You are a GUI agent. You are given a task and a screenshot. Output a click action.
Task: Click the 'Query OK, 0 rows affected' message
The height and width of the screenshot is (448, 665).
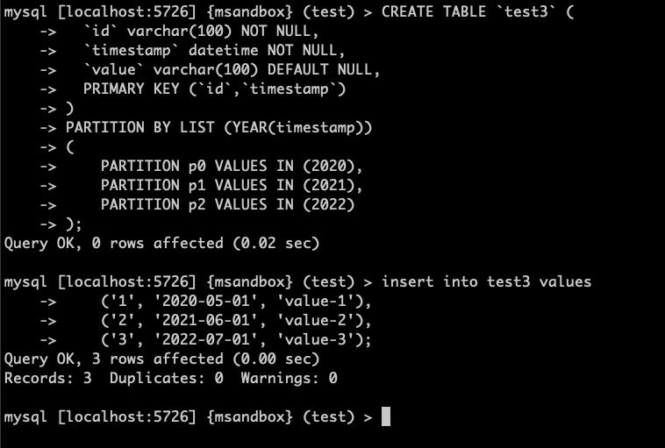(x=162, y=243)
